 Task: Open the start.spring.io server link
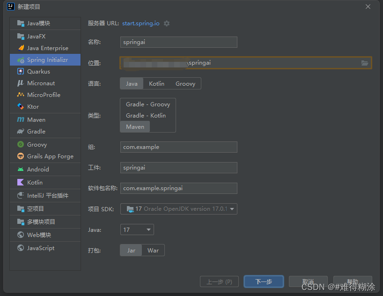[x=140, y=23]
